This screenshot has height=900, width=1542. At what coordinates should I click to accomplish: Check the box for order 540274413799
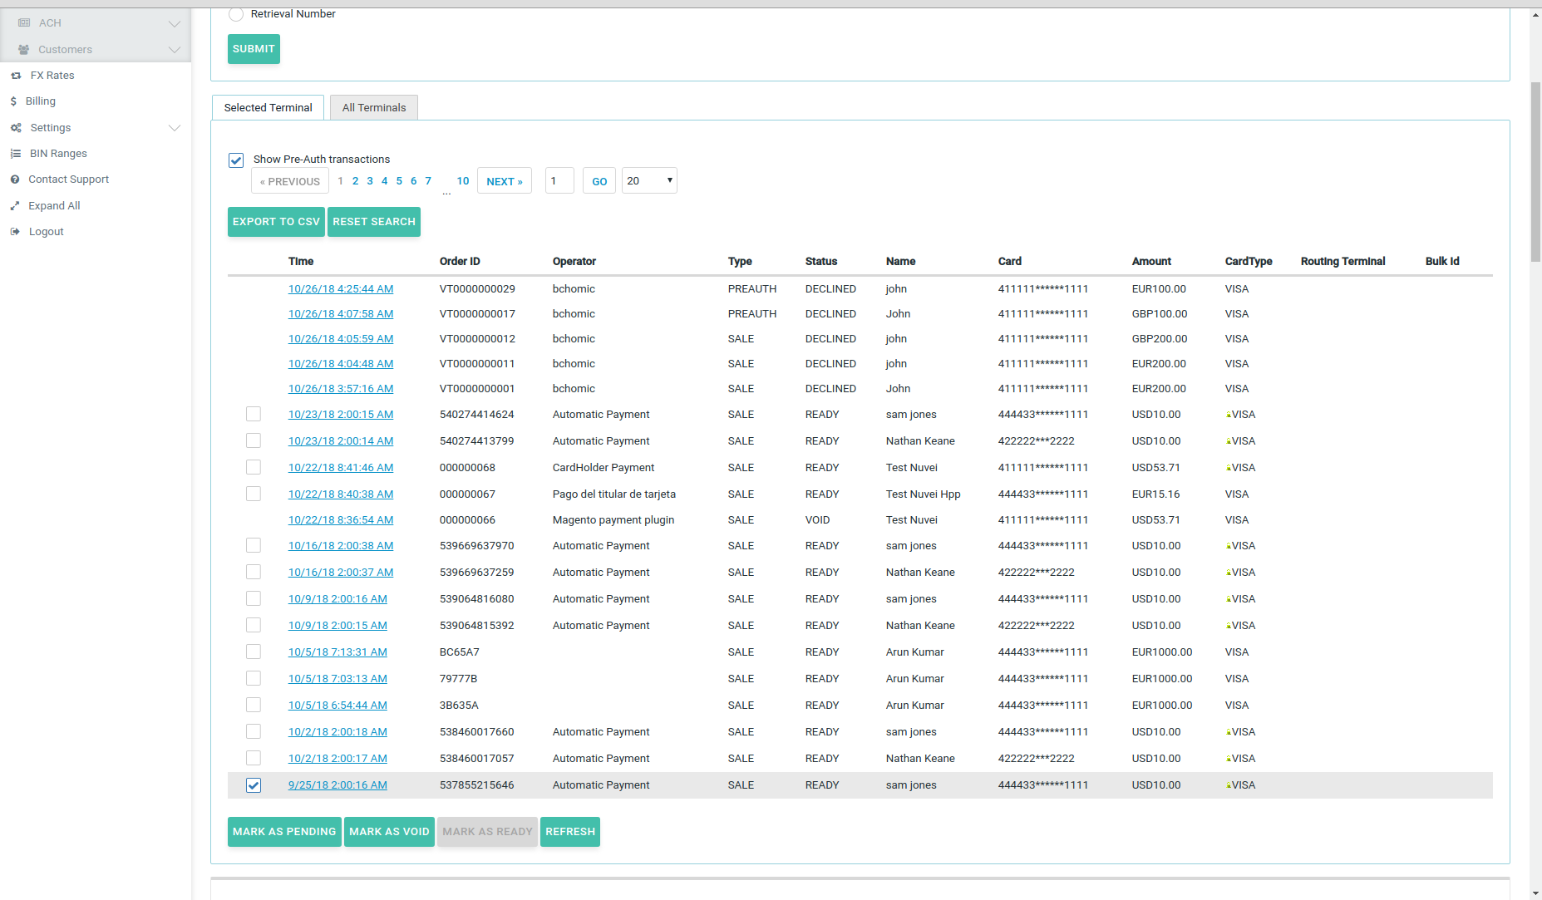click(x=254, y=440)
